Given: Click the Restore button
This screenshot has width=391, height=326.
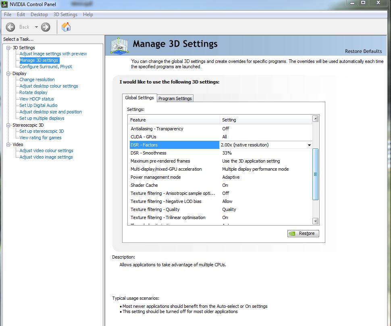Looking at the screenshot, I should click(303, 233).
